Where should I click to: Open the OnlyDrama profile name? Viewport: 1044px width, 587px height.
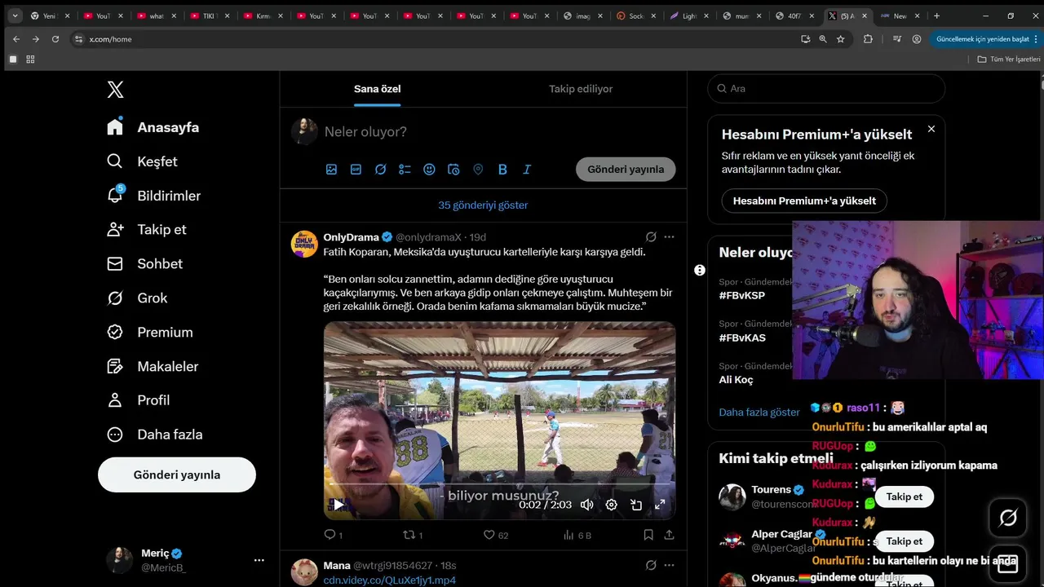(351, 237)
